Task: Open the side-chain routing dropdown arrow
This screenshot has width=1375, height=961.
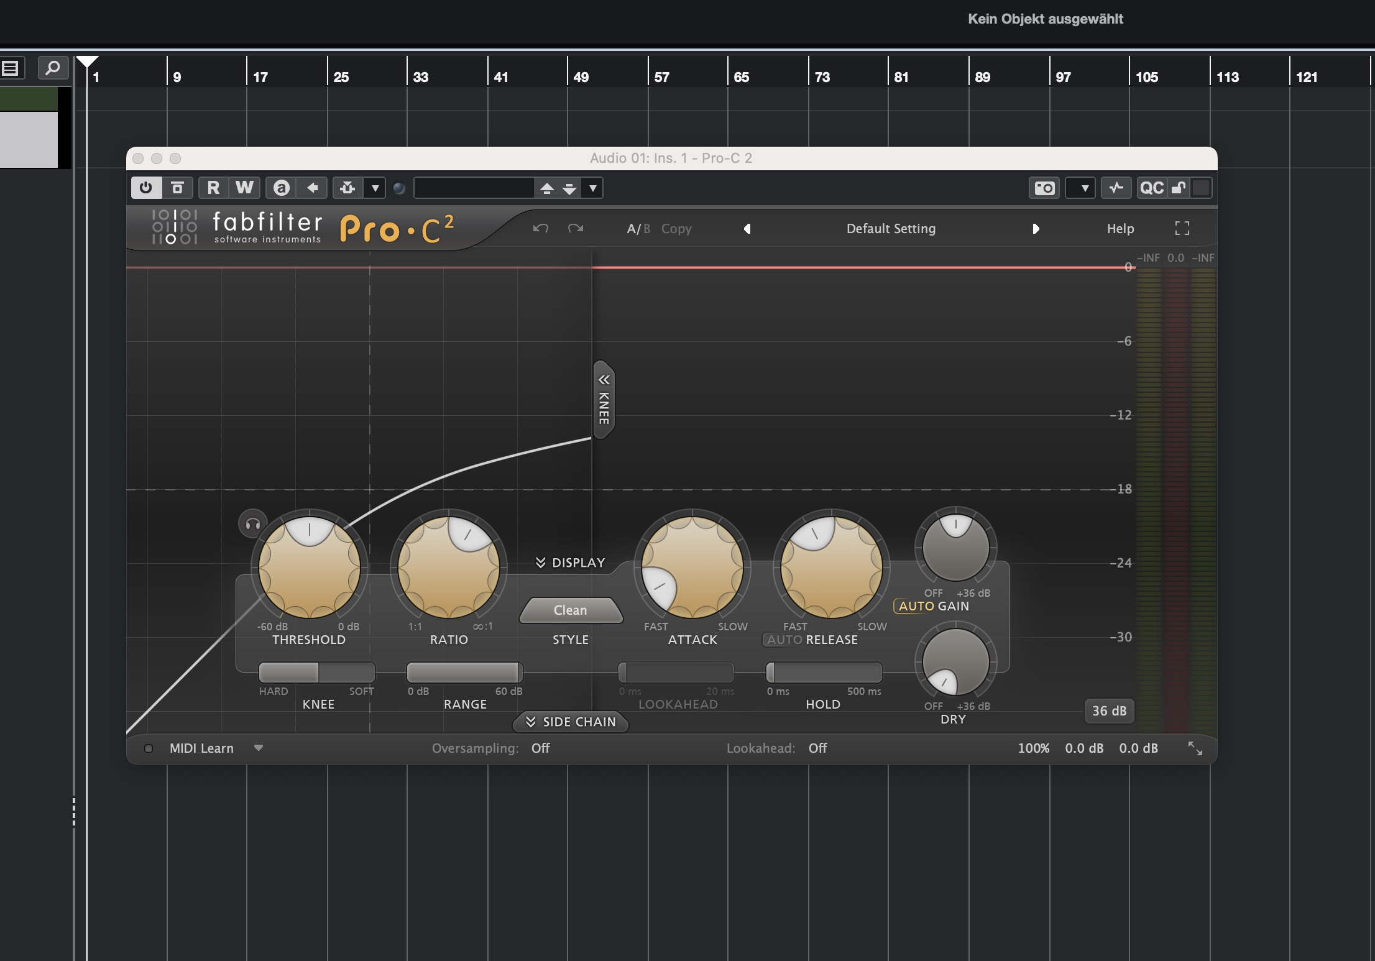Action: click(x=375, y=188)
